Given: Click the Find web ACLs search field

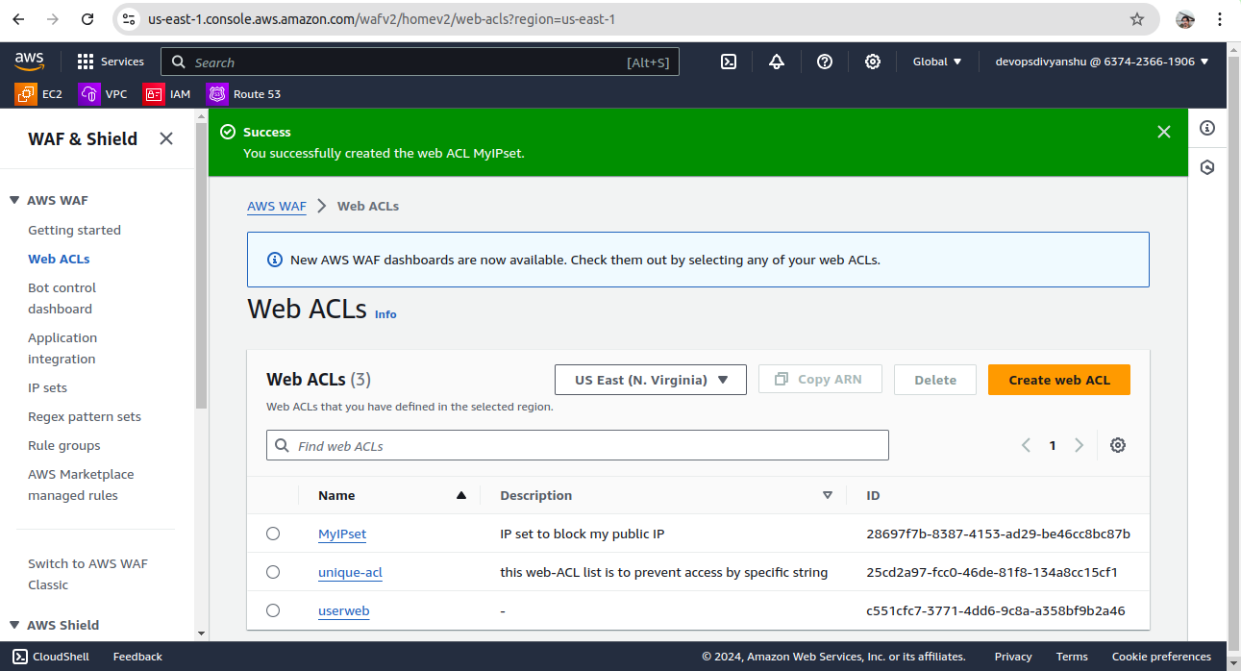Looking at the screenshot, I should coord(577,445).
